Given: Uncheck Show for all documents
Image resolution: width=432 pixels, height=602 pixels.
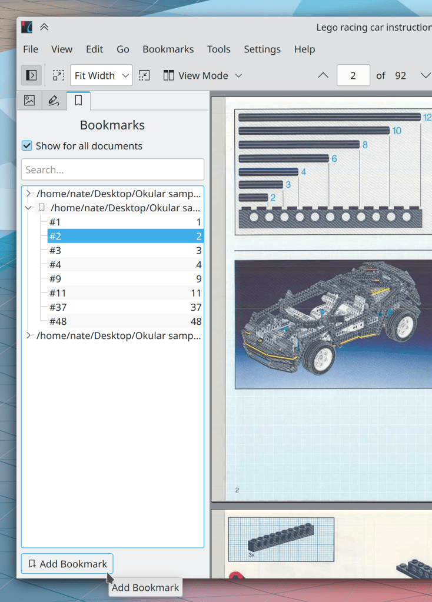Looking at the screenshot, I should 27,146.
